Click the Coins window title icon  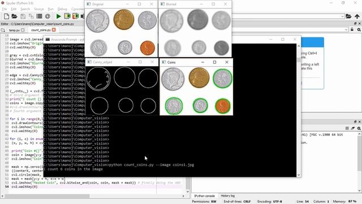pyautogui.click(x=163, y=62)
